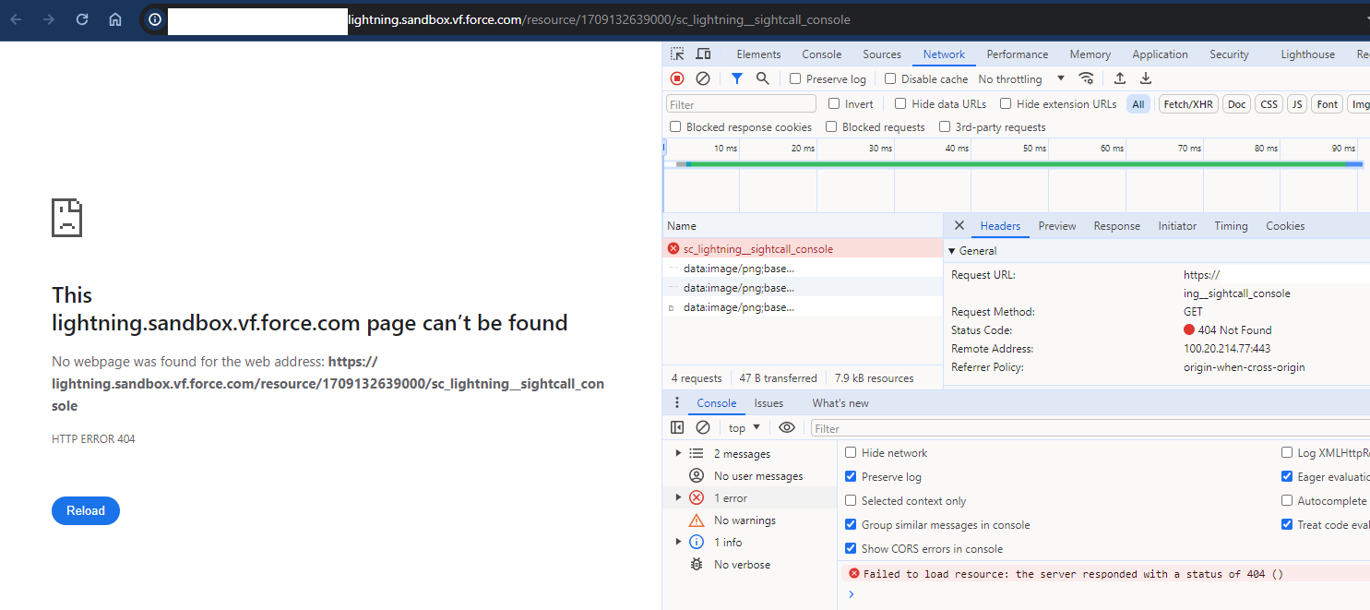Image resolution: width=1370 pixels, height=610 pixels.
Task: Activate the DevTools inspect element picker
Action: [678, 54]
